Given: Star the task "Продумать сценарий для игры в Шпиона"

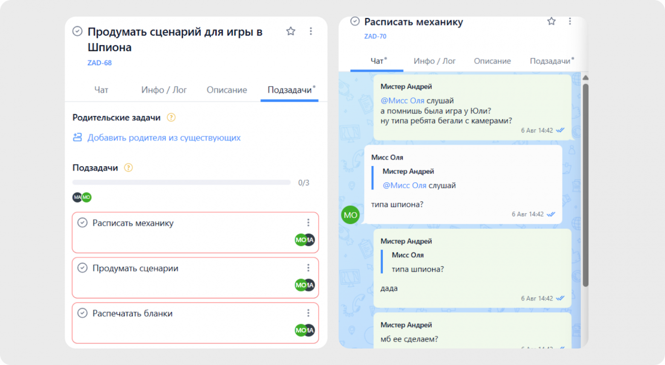Looking at the screenshot, I should pyautogui.click(x=291, y=31).
